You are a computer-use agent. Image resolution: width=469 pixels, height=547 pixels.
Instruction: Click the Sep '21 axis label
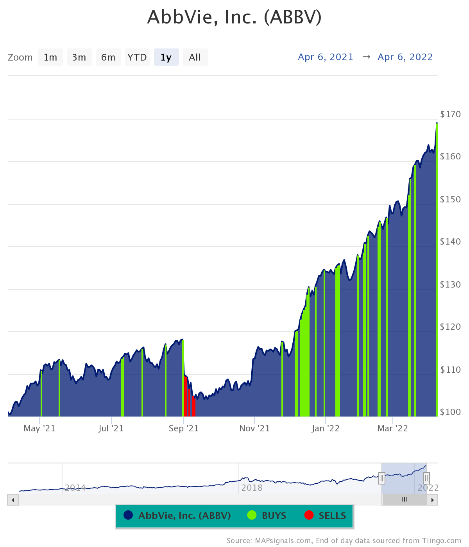tap(184, 428)
